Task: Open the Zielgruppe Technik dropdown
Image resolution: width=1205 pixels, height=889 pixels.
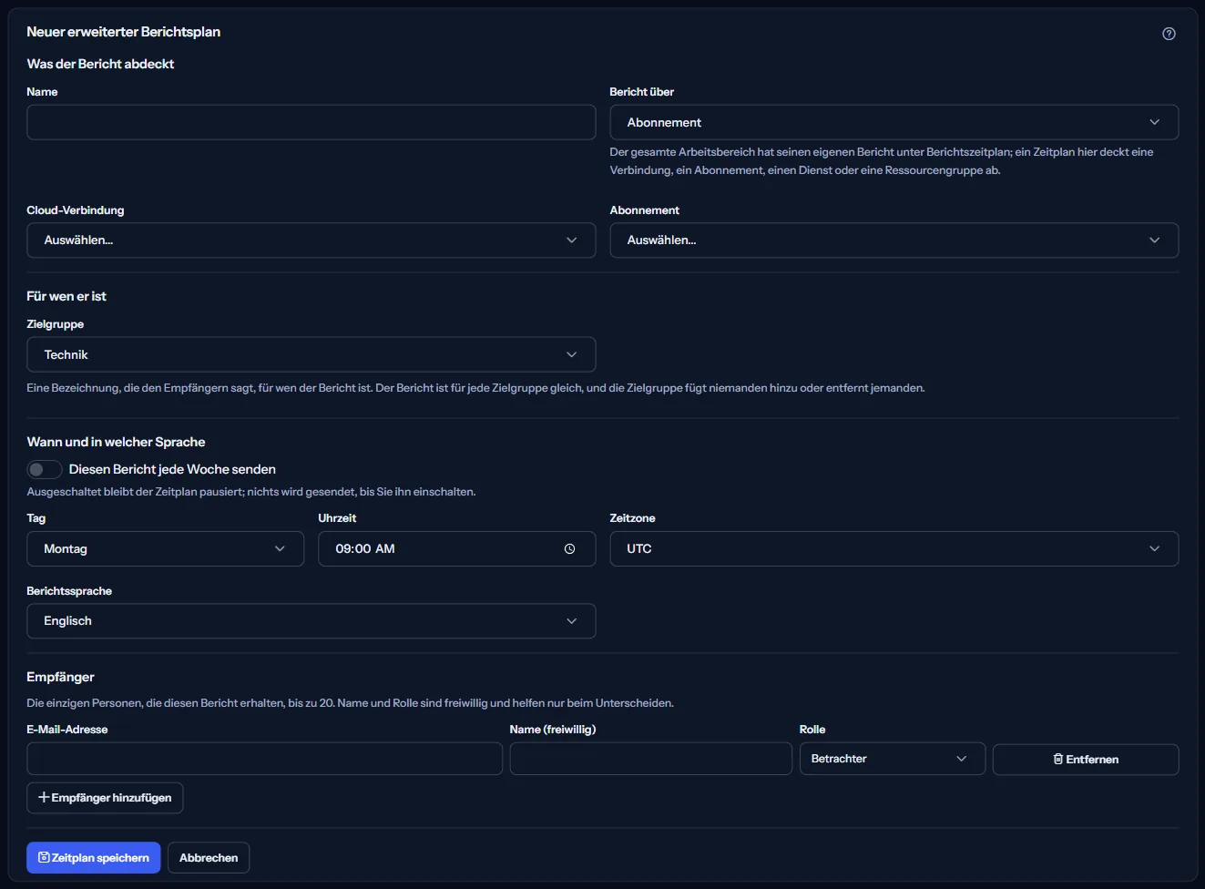Action: [311, 354]
